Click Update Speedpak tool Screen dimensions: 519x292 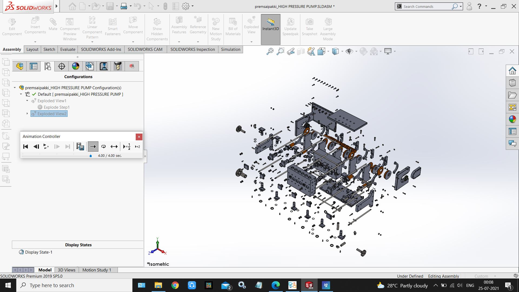coord(290,27)
